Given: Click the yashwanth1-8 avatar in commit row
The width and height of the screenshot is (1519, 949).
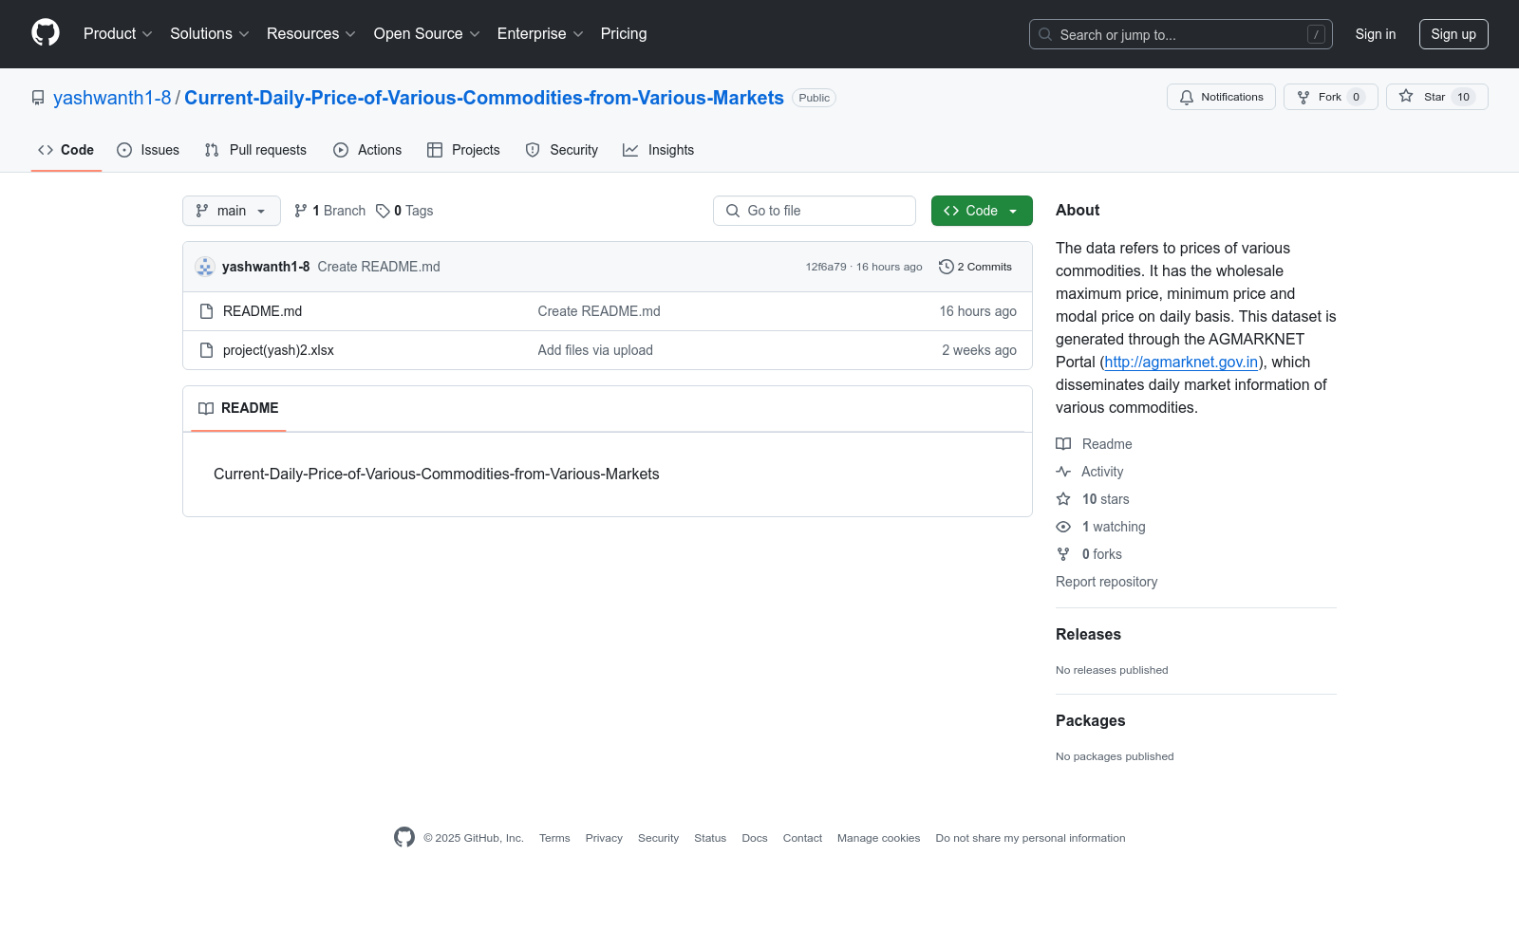Looking at the screenshot, I should point(205,267).
